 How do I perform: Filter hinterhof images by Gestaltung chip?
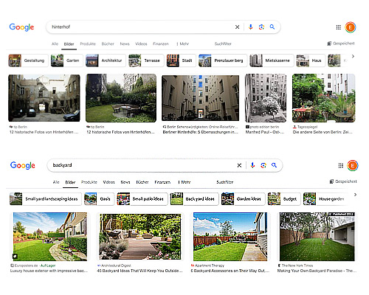tap(28, 60)
